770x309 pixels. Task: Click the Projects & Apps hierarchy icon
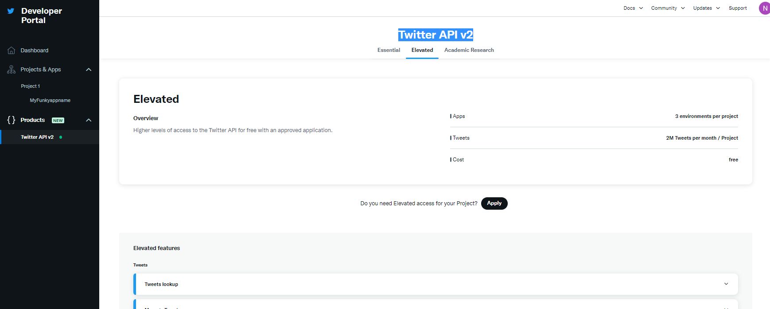(x=12, y=70)
